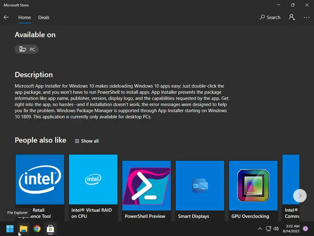
Task: Click the Intel Virtual RAID on CPU label
Action: coord(91,213)
